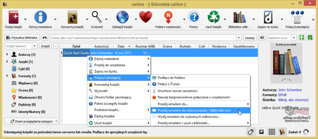This screenshot has height=139, width=318.
Task: Select Edytuj metadane in context menu
Action: pyautogui.click(x=119, y=59)
